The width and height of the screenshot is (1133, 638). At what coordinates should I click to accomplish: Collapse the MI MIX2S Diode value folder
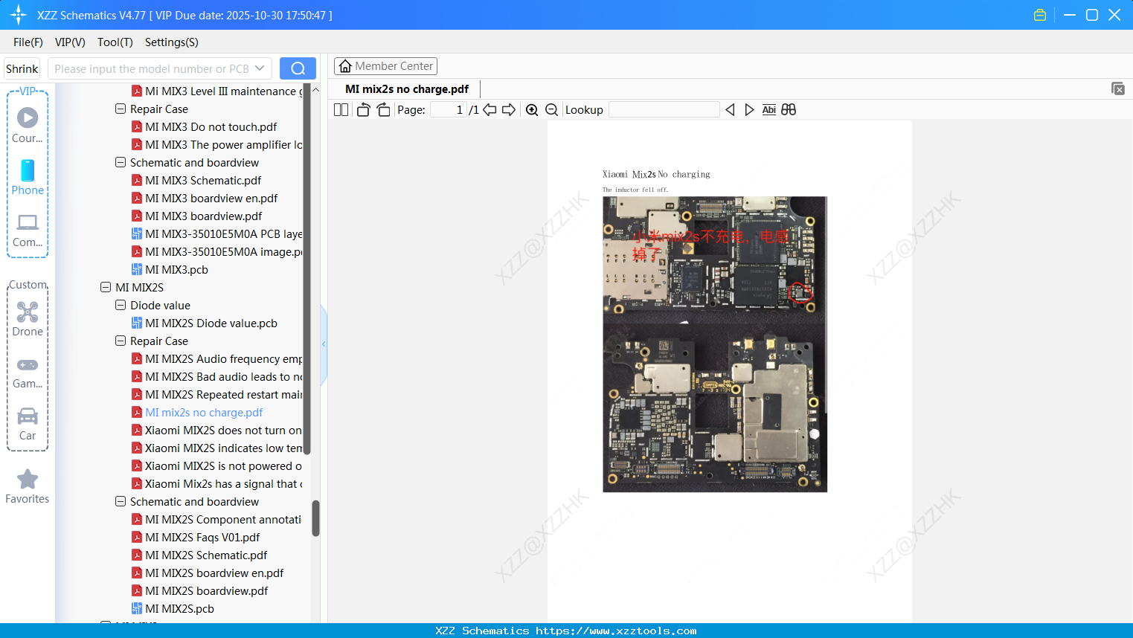point(121,306)
